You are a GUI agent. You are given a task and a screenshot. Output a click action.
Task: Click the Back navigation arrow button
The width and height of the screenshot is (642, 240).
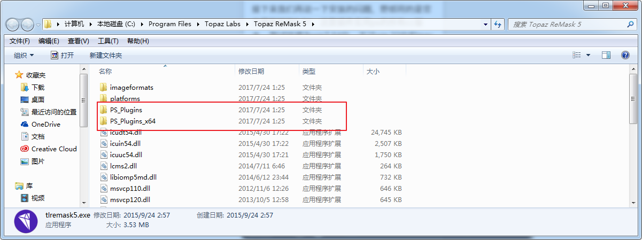coord(13,24)
